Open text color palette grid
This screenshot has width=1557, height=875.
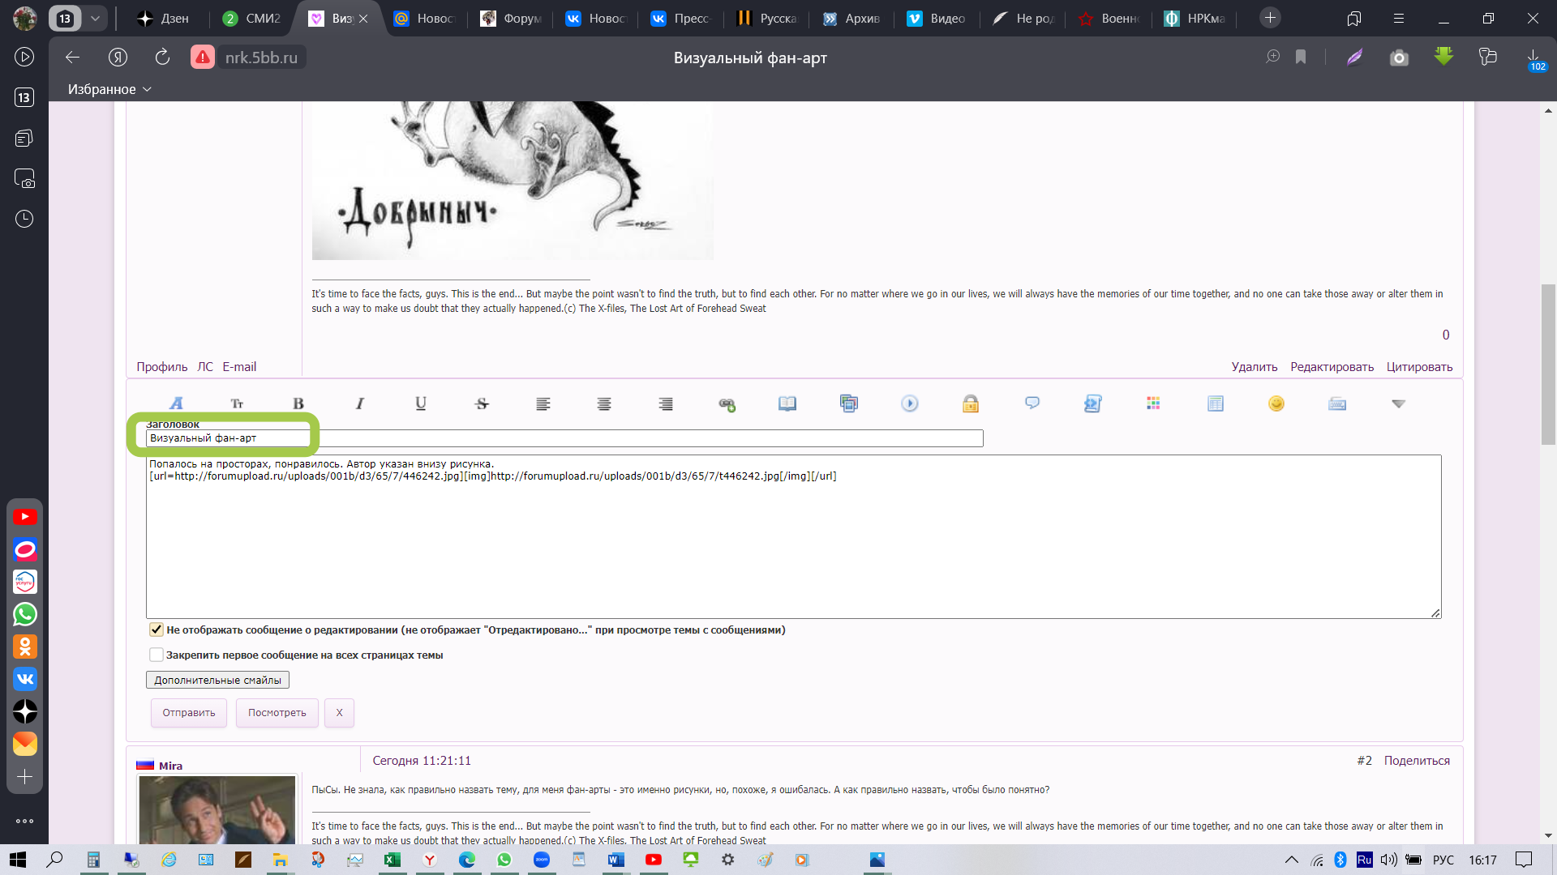1153,403
